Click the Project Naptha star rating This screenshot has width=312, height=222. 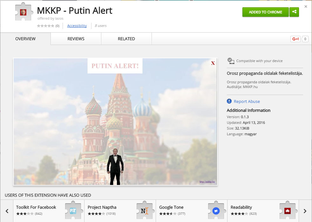[x=96, y=214]
